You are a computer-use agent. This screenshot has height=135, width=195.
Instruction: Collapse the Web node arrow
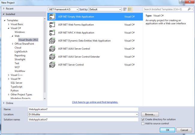point(12,36)
